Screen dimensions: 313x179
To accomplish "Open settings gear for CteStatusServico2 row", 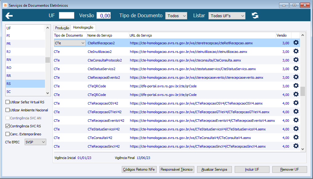I will [296, 69].
